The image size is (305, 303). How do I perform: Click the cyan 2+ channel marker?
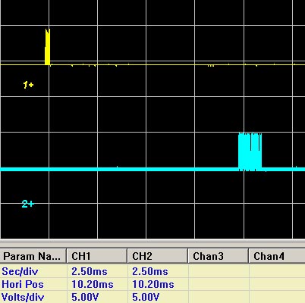point(28,204)
